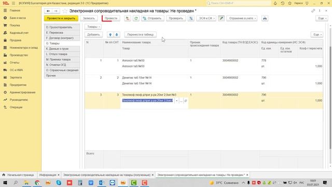Open dropdown arrow of selected Товар field
The image size is (332, 187).
(x=176, y=101)
